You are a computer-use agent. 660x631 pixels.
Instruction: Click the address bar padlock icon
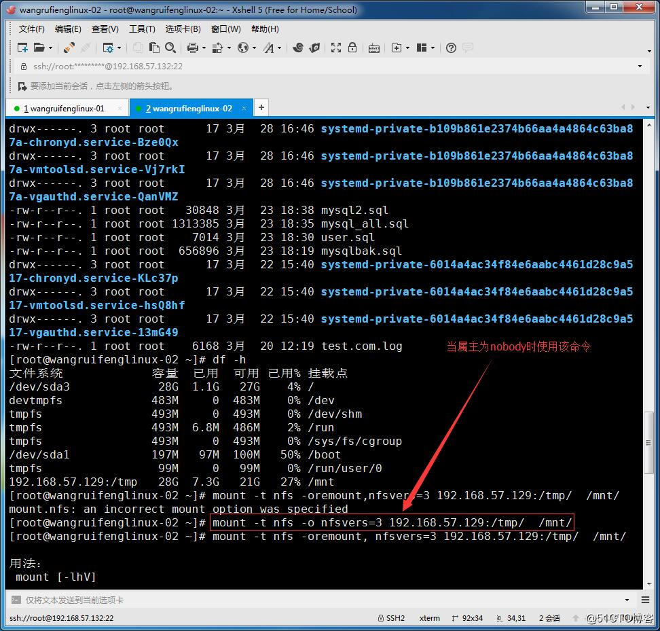(x=24, y=67)
